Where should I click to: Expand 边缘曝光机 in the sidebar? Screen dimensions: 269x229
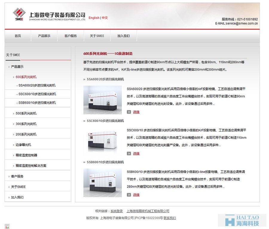tap(23, 145)
